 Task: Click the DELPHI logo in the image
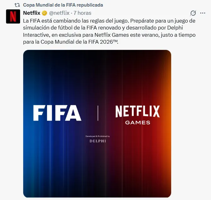(x=98, y=141)
